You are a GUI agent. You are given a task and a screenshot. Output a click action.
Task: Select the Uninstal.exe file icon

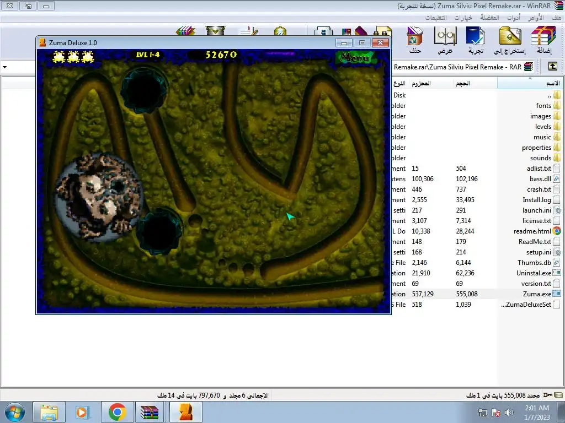tap(557, 273)
